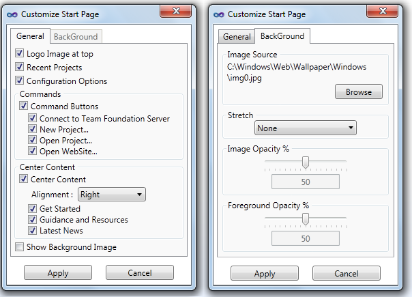Enable Show Background Image checkbox
412x297 pixels.
tap(19, 247)
